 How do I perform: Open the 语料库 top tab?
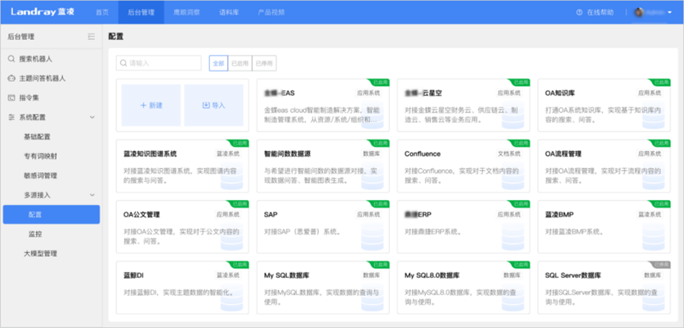229,12
